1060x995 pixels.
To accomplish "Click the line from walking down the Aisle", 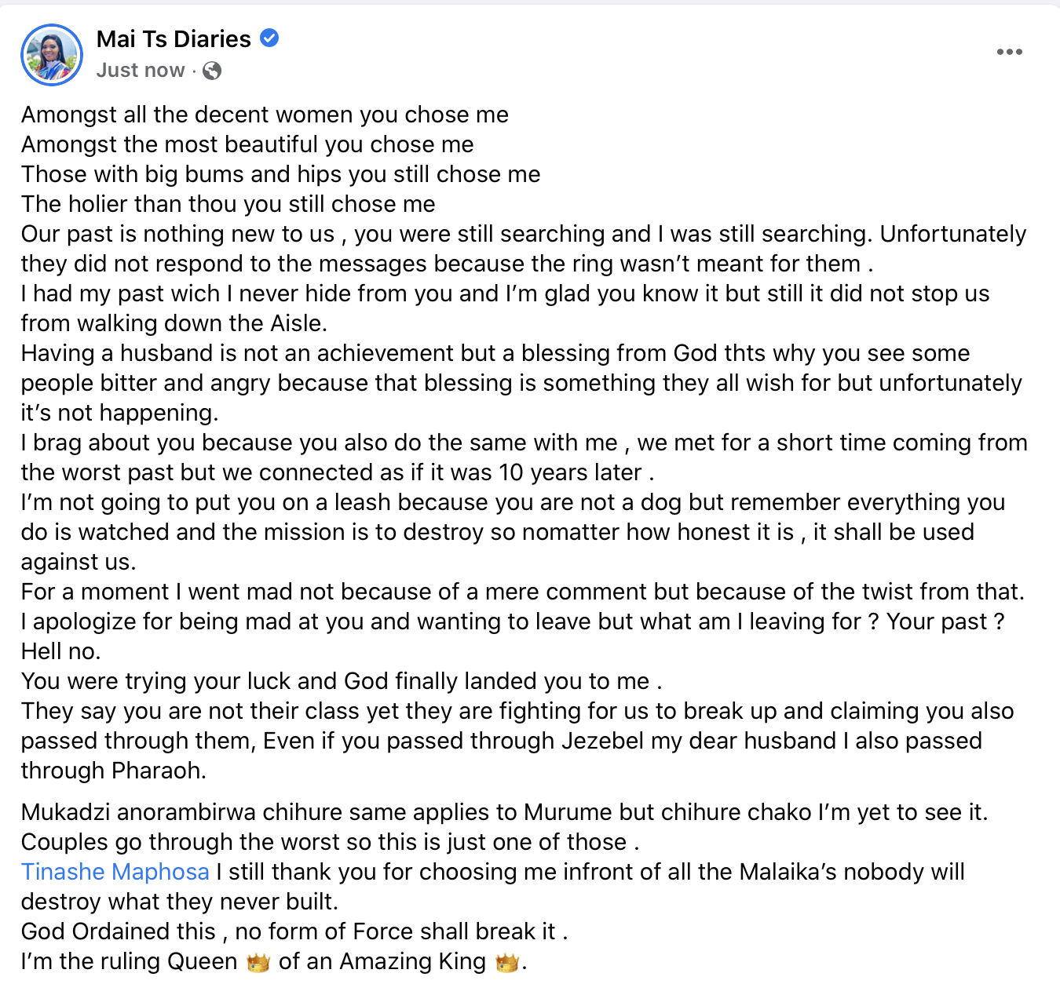I will 174,323.
